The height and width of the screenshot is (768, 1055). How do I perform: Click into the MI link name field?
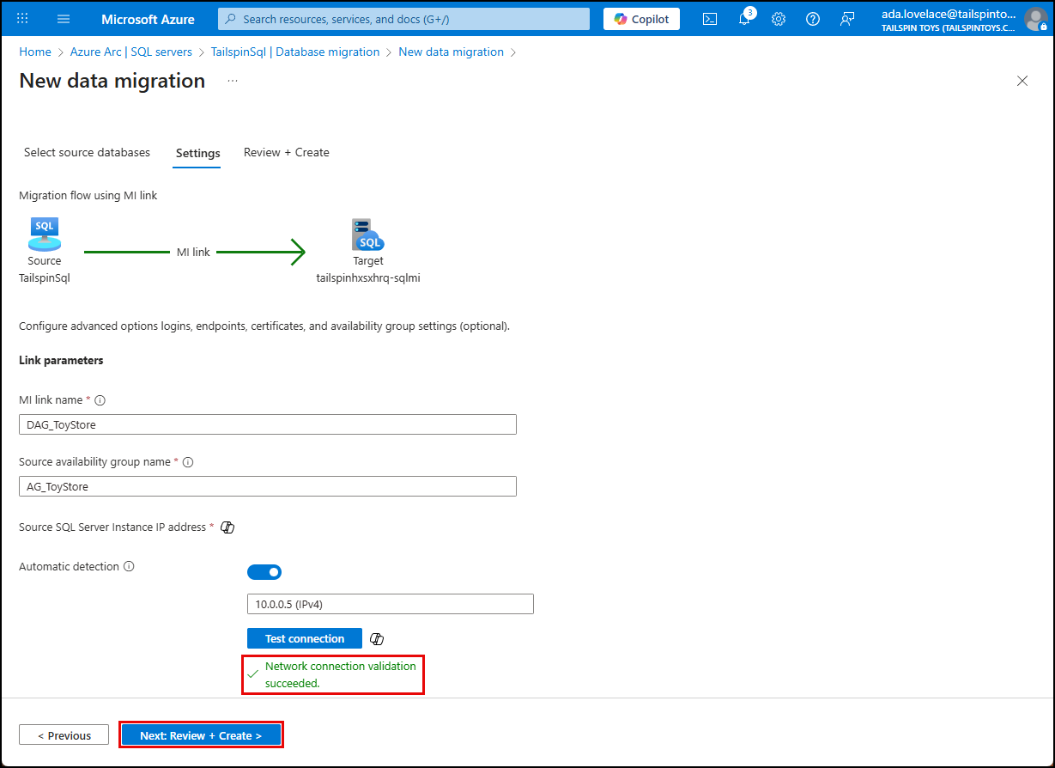268,424
